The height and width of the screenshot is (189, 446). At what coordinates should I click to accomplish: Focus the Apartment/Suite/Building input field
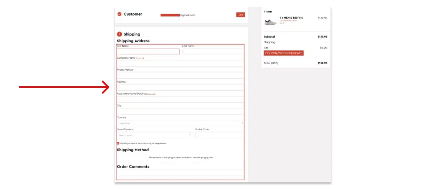(180, 99)
